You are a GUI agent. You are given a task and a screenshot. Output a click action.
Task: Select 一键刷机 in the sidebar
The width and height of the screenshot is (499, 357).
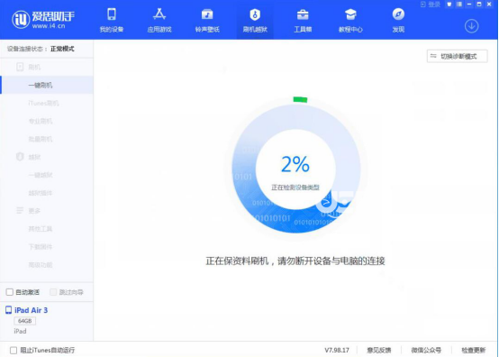pos(47,85)
